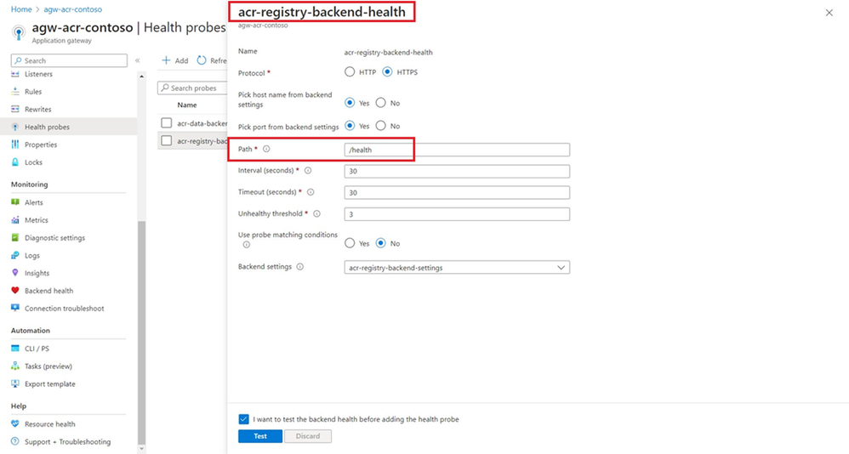
Task: Click the Interval (seconds) info icon
Action: (308, 170)
